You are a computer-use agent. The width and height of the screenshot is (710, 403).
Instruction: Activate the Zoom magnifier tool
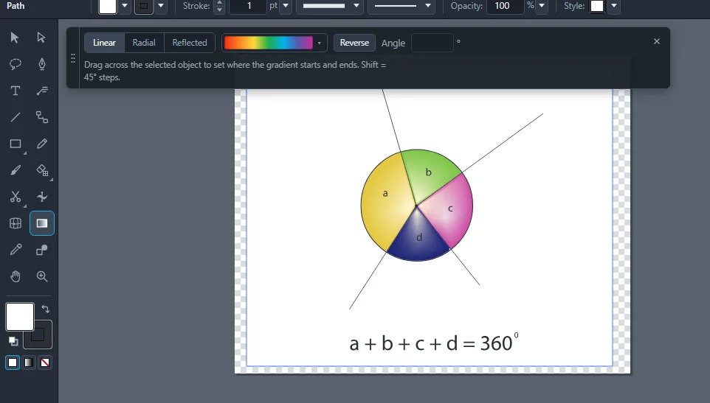point(41,276)
